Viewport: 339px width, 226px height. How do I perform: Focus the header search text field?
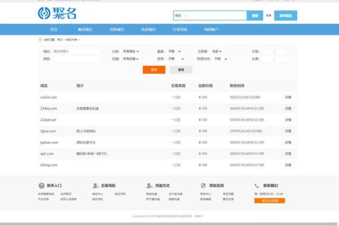pyautogui.click(x=217, y=16)
